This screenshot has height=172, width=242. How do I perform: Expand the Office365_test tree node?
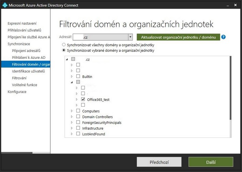click(77, 100)
